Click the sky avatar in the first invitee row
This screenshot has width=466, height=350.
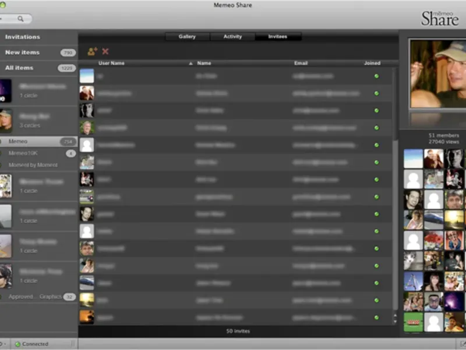(87, 76)
